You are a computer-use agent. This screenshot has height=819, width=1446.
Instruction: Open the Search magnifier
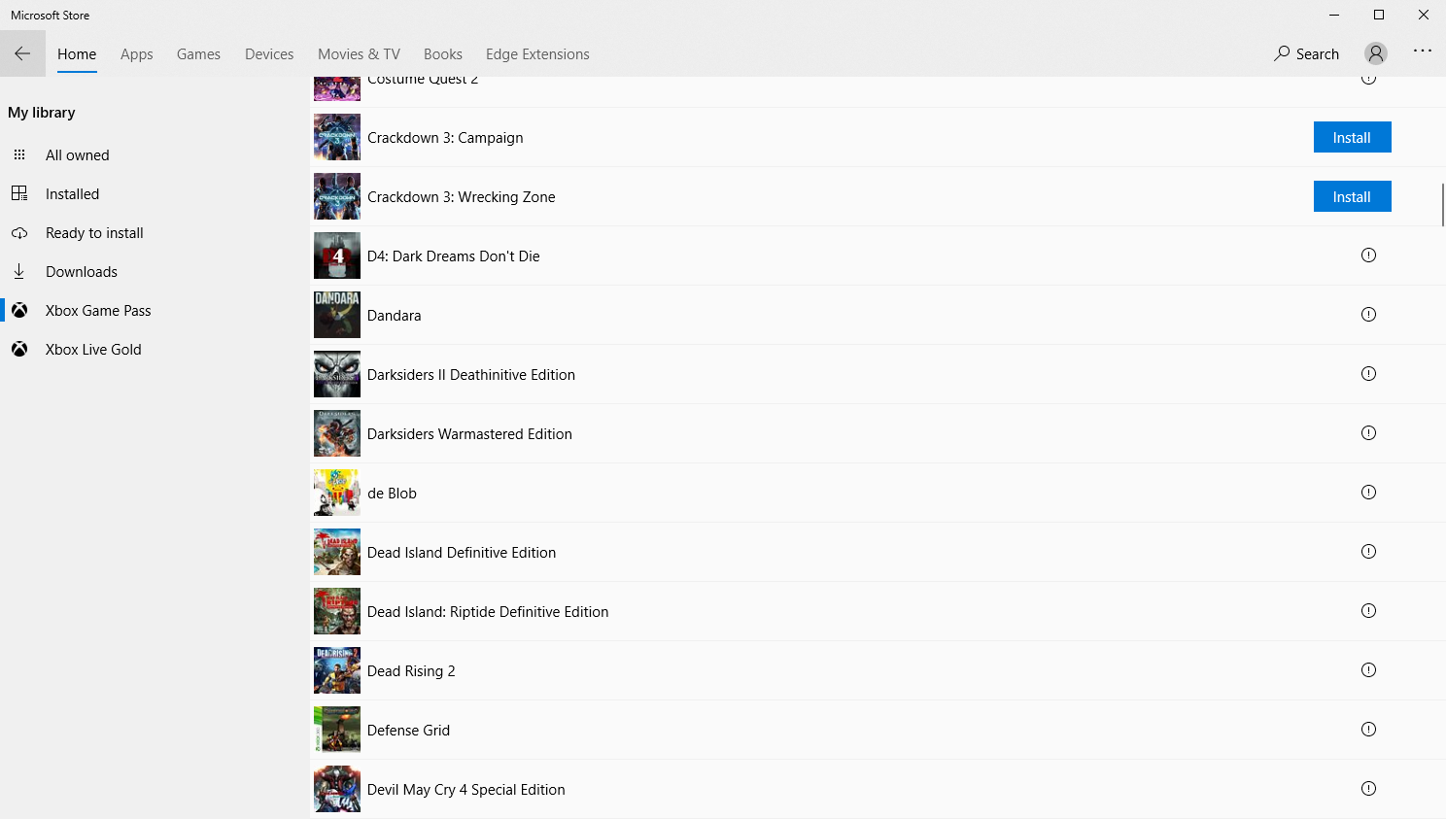tap(1283, 53)
